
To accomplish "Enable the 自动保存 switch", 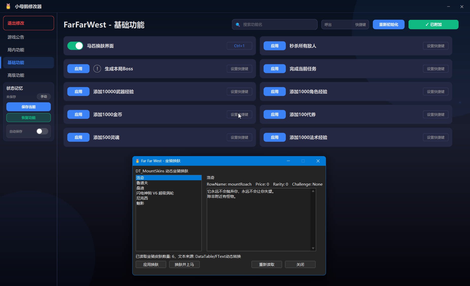I will coord(42,131).
